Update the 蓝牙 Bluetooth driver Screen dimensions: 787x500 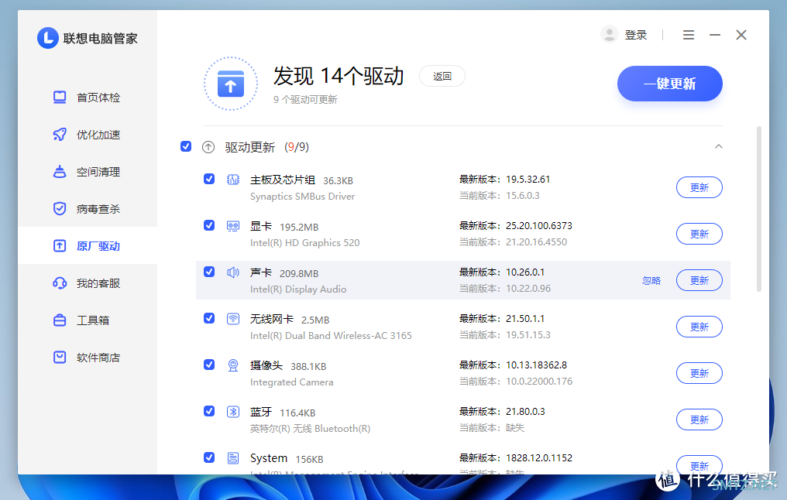click(699, 420)
